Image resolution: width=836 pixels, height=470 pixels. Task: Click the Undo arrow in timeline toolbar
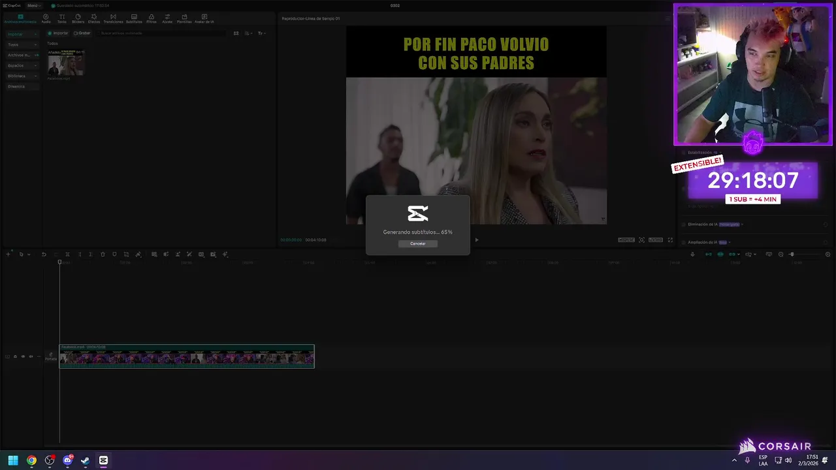pos(44,254)
